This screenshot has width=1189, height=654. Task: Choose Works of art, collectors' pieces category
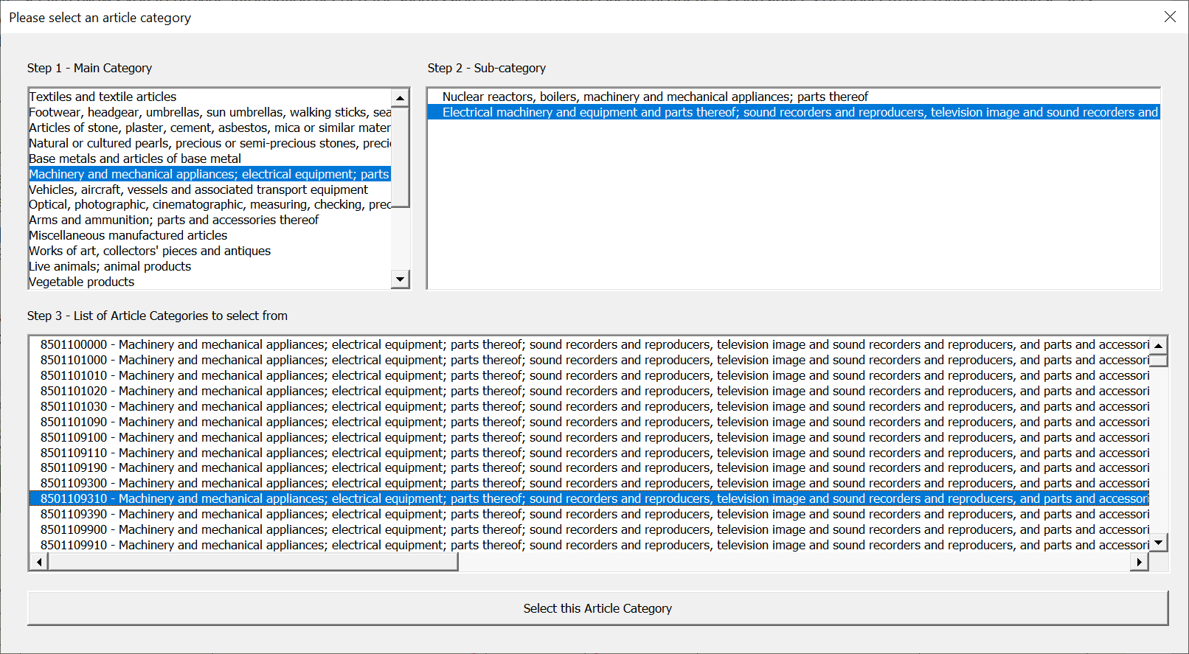(150, 251)
